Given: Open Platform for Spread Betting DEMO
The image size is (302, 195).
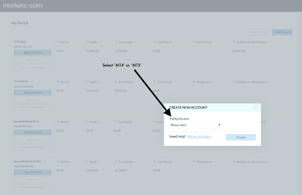Looking at the screenshot, I should click(33, 173).
